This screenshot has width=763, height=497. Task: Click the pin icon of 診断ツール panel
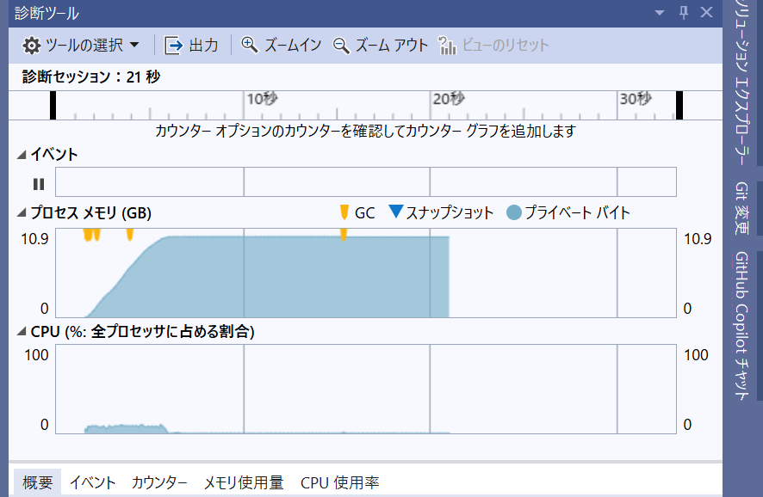click(684, 13)
